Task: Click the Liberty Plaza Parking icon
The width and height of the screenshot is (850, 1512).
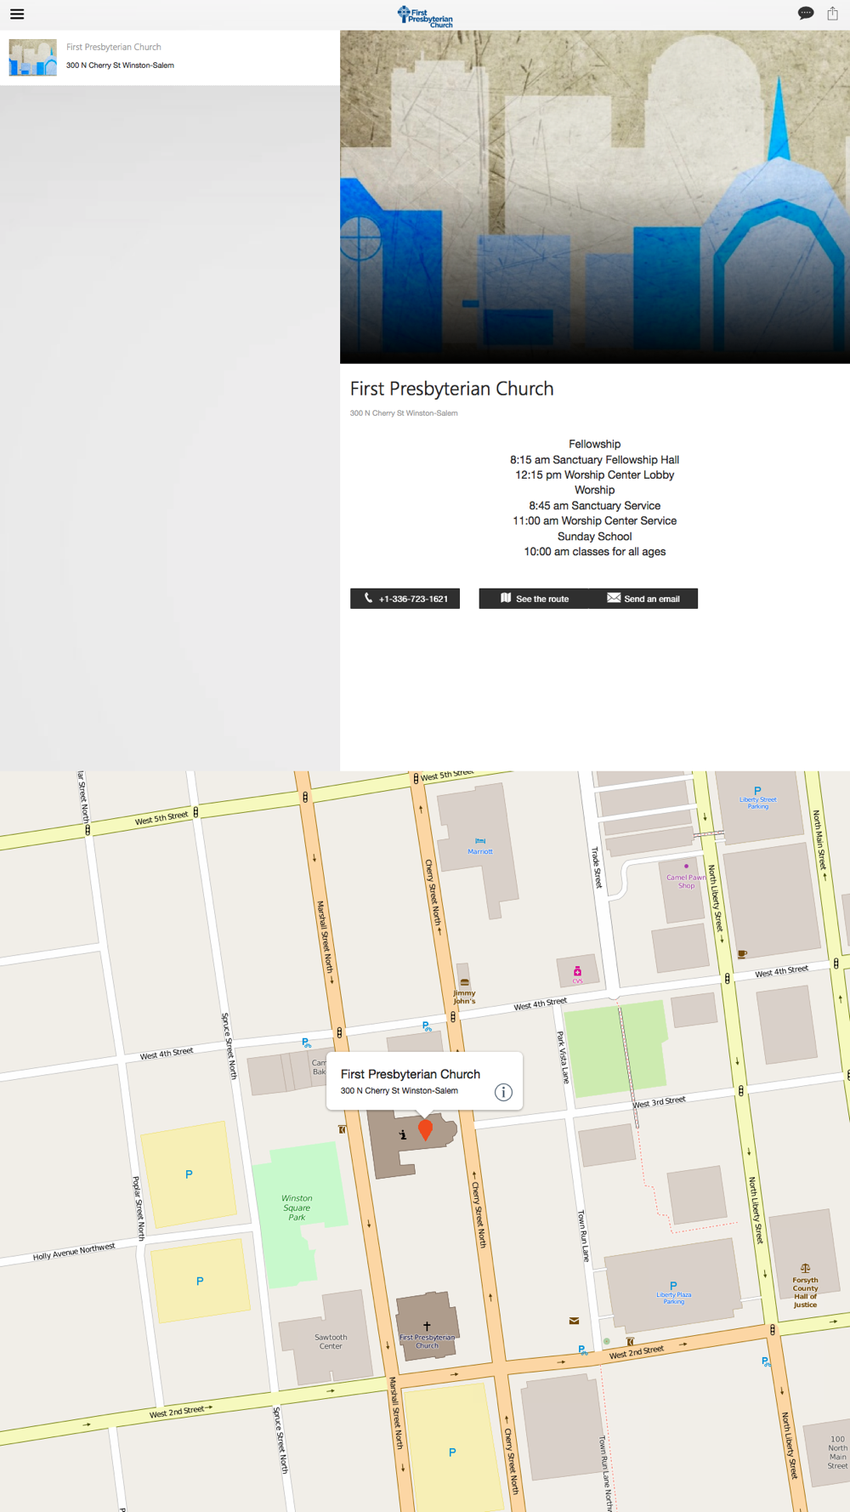Action: coord(673,1286)
